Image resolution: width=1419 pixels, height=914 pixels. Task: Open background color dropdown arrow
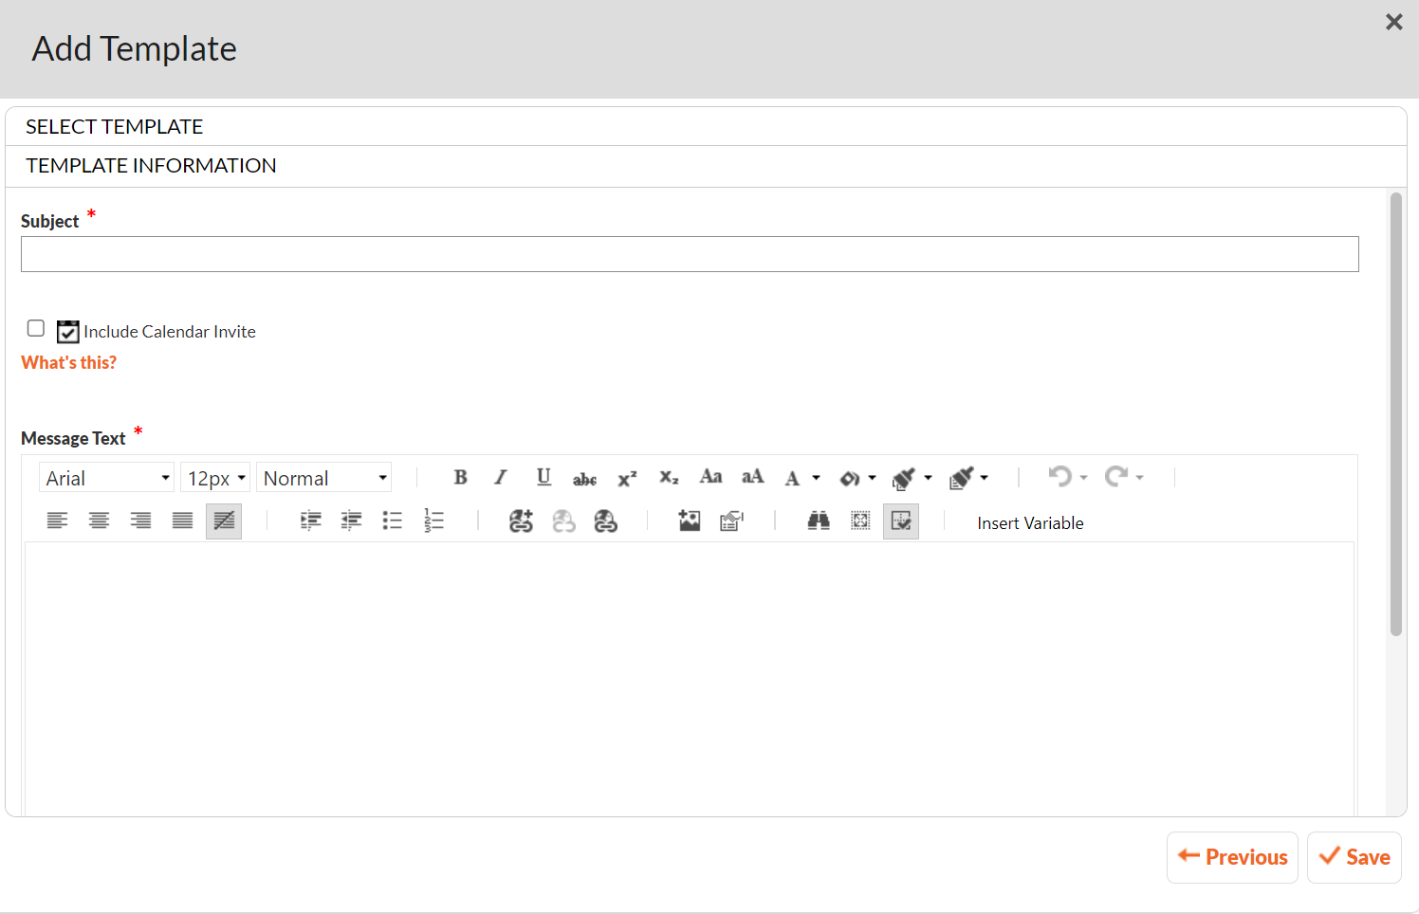point(872,478)
